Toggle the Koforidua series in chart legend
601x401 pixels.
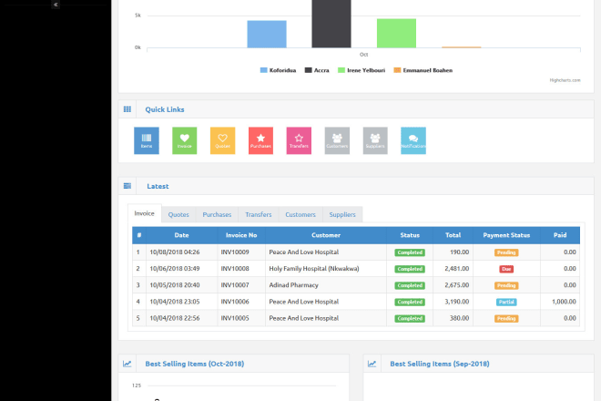(279, 70)
